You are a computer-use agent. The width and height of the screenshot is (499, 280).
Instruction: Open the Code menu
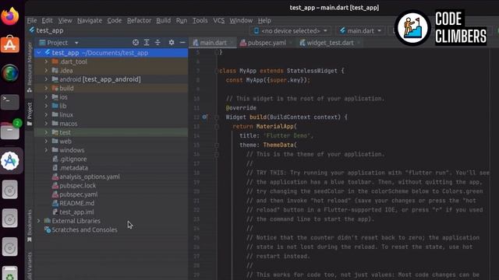pyautogui.click(x=115, y=20)
